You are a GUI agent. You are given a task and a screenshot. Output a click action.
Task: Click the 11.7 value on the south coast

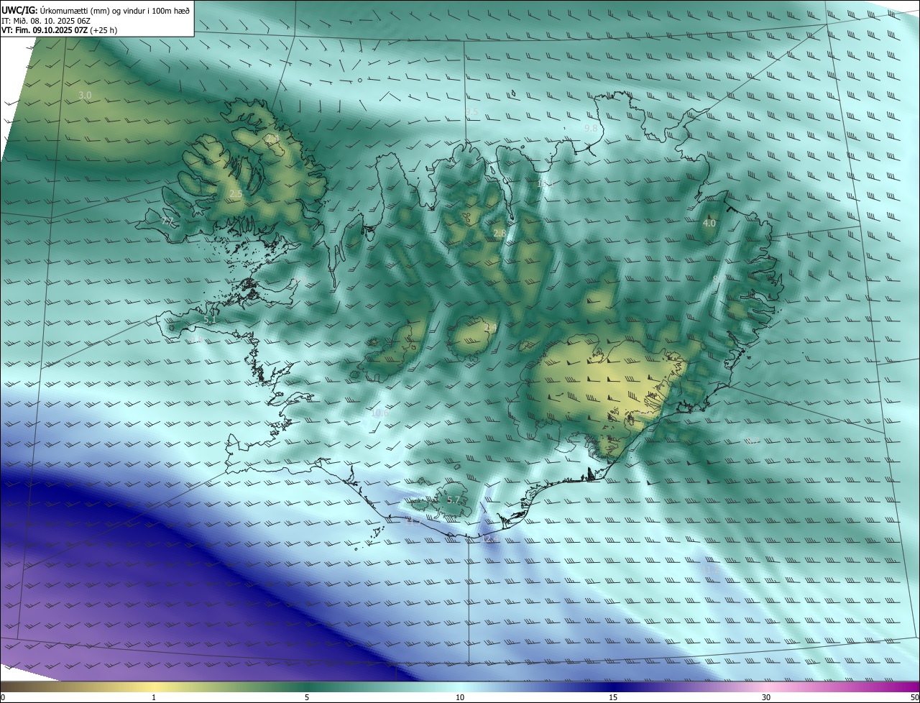pos(415,522)
